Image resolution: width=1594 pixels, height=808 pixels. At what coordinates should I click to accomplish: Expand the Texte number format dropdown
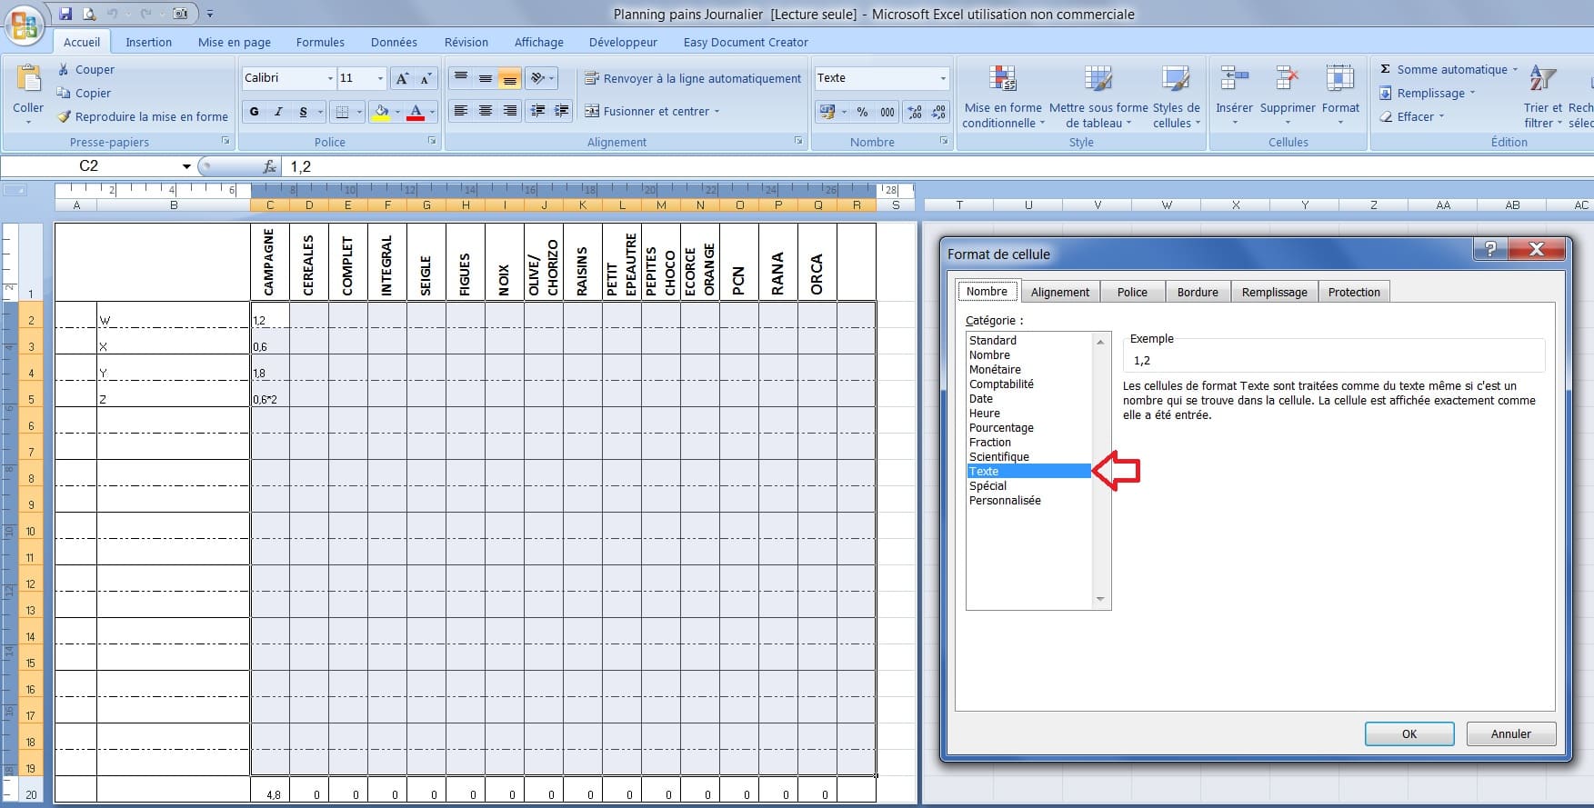pyautogui.click(x=942, y=79)
